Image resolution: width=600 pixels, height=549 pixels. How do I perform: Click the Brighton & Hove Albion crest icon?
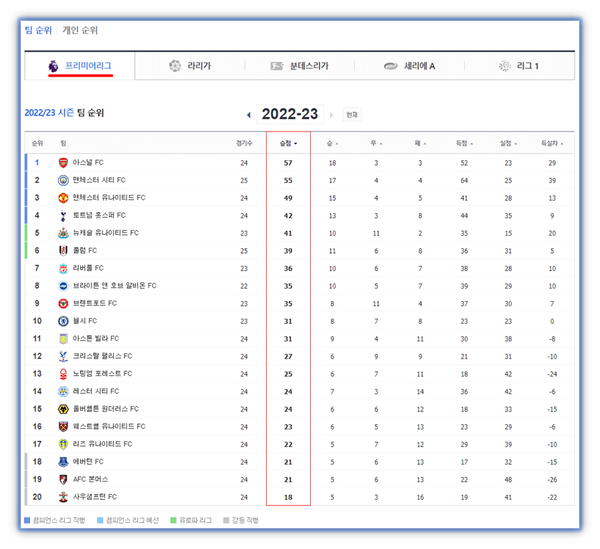tap(63, 286)
